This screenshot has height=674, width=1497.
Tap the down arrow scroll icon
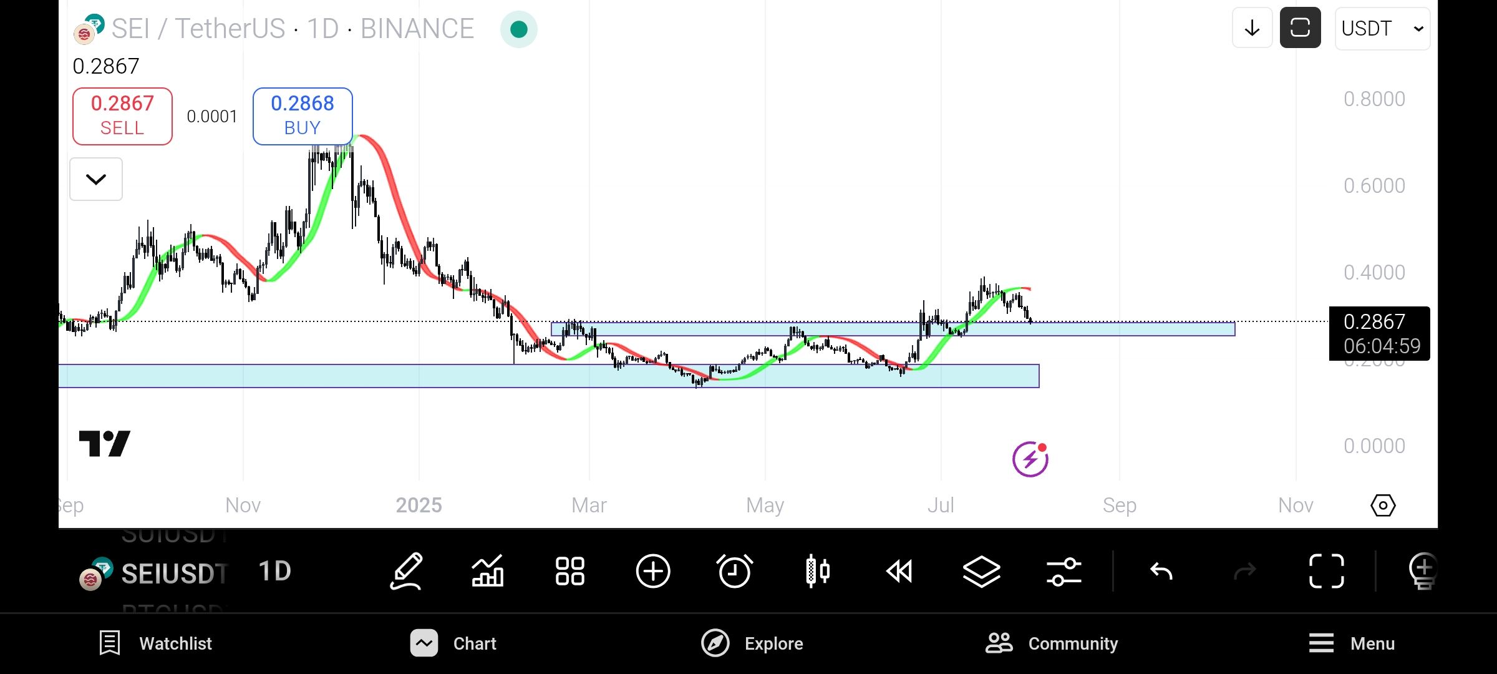tap(1252, 28)
